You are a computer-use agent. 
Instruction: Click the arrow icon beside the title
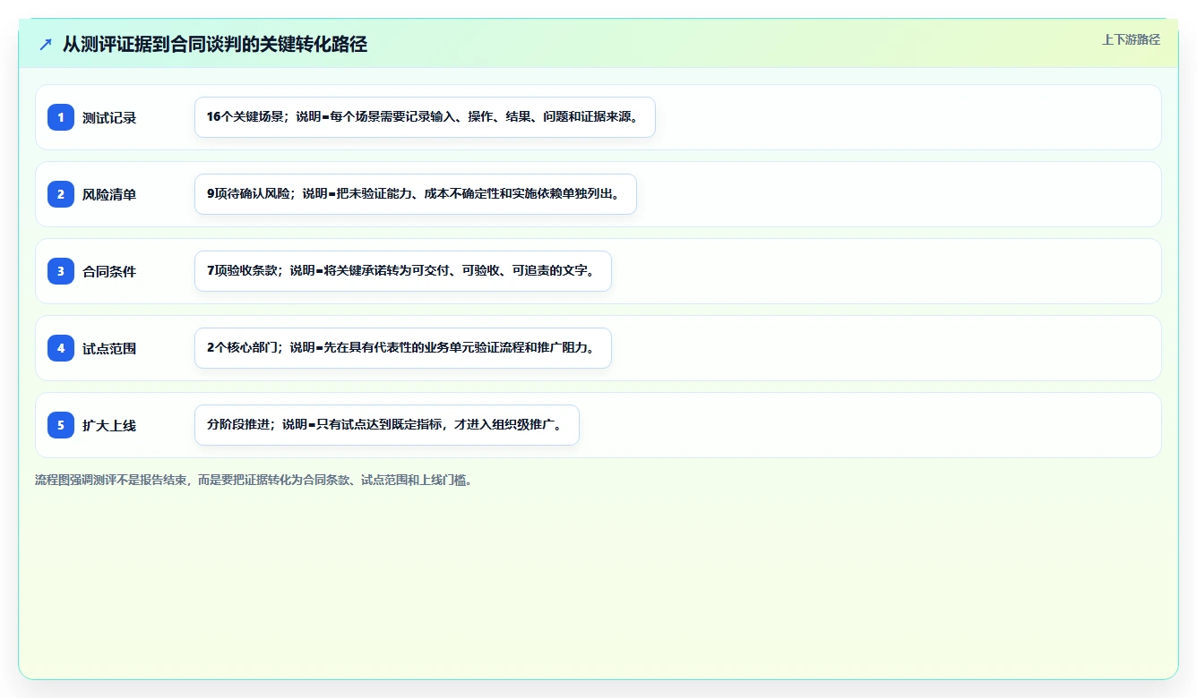pos(46,45)
